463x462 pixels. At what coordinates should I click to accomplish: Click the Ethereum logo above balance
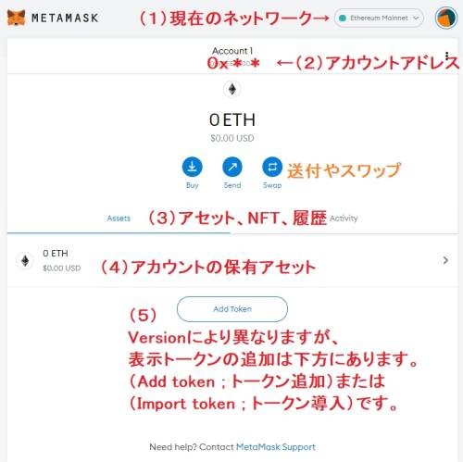tap(232, 90)
